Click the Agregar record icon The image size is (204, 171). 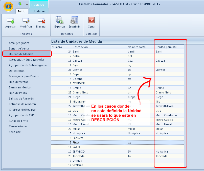point(10,20)
